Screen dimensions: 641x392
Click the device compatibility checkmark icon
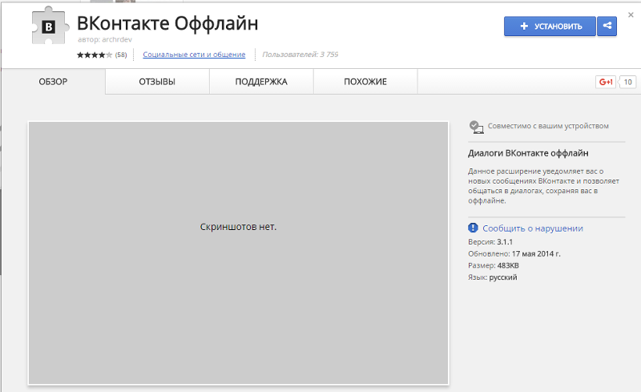coord(476,127)
